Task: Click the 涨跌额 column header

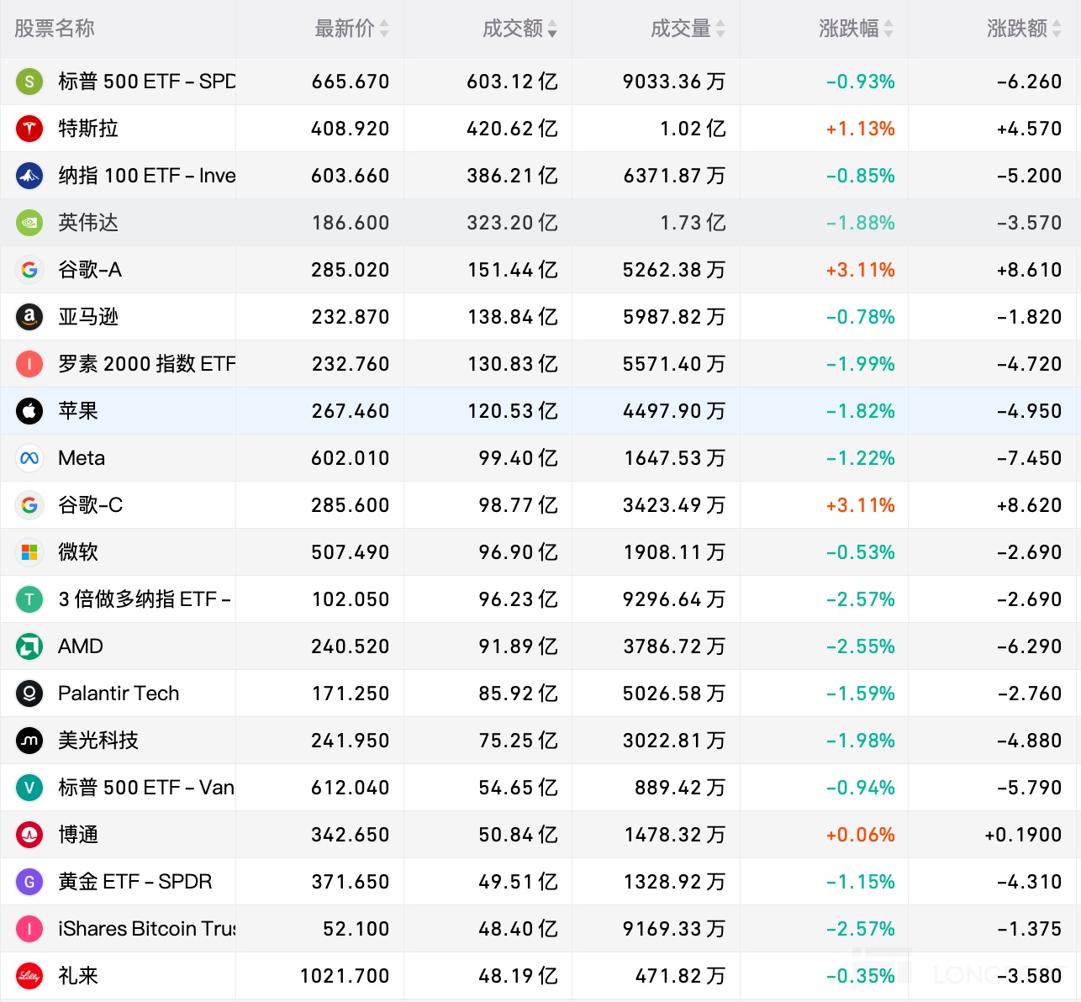Action: click(x=1017, y=29)
